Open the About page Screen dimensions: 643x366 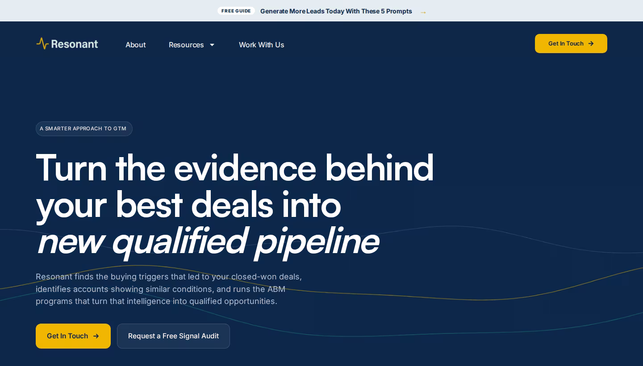coord(135,45)
